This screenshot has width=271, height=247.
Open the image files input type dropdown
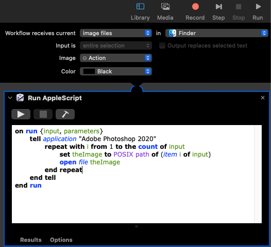point(116,33)
